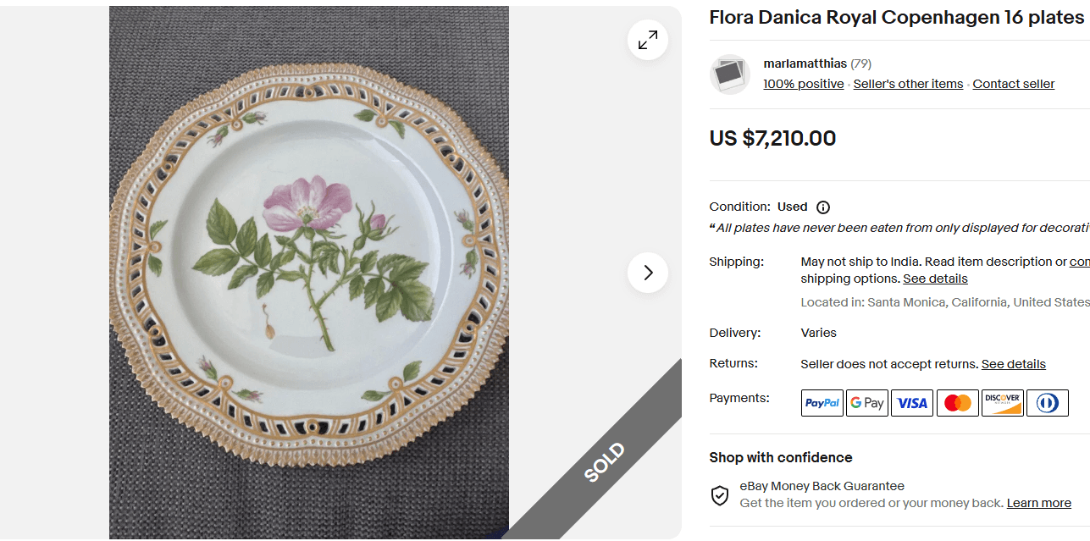This screenshot has width=1090, height=541.
Task: Open the 100% positive feedback link
Action: pyautogui.click(x=803, y=84)
